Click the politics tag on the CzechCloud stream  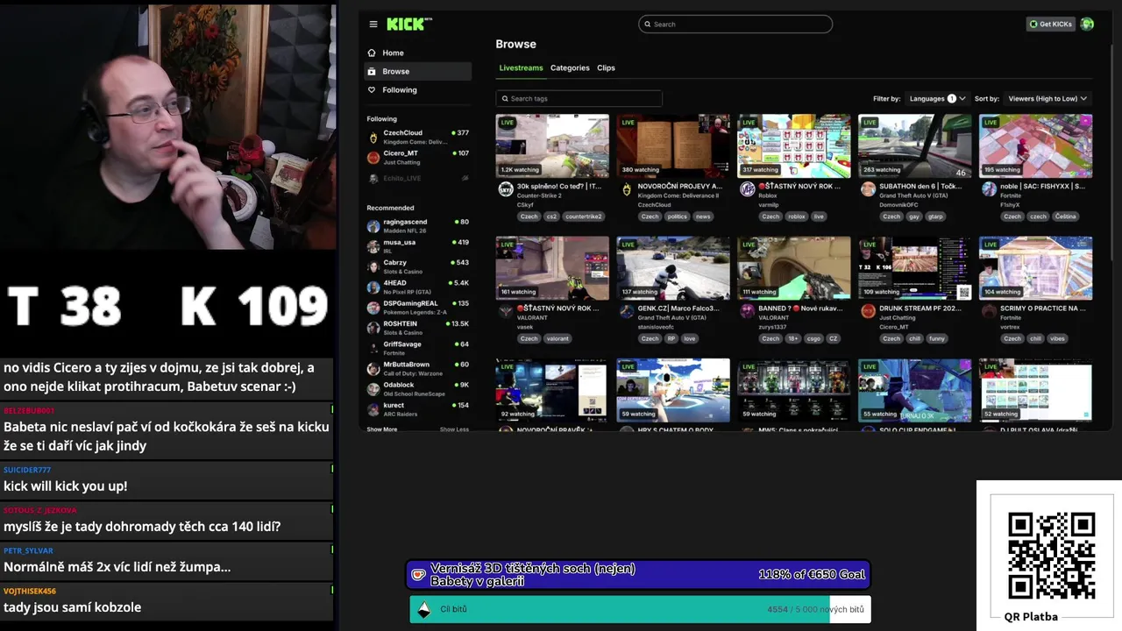[677, 216]
